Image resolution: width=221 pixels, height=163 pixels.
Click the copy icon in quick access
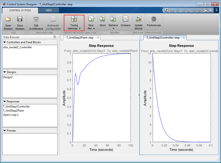(183, 10)
